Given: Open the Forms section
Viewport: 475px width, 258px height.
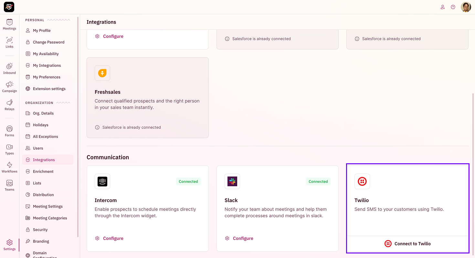Looking at the screenshot, I should click(9, 131).
